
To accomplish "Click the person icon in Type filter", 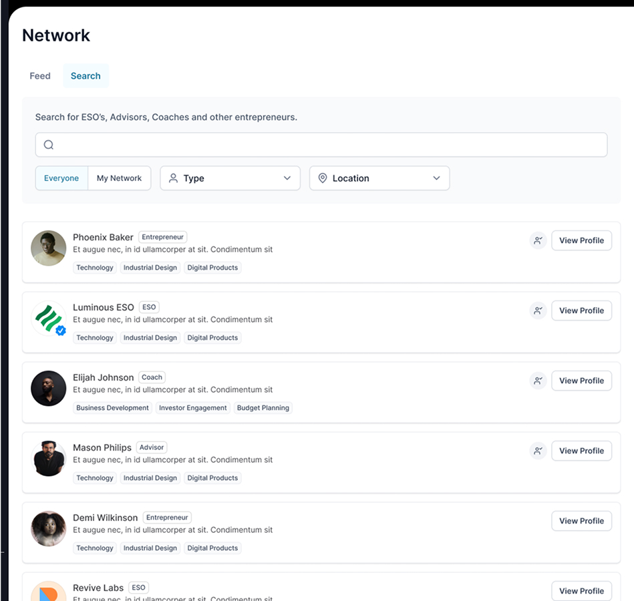I will click(173, 178).
